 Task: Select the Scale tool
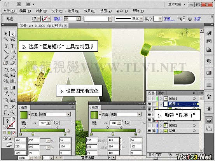12,70
